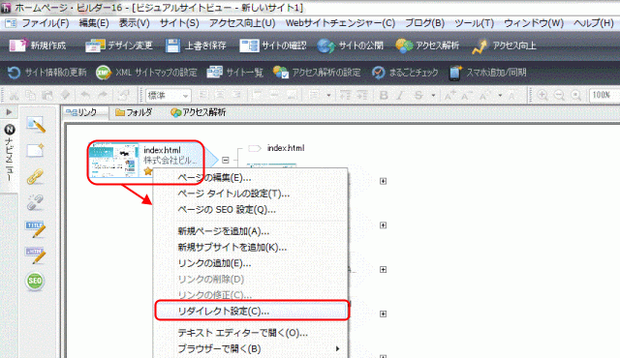The width and height of the screenshot is (620, 358).
Task: Switch to the アクセス解析 view tab
Action: click(x=198, y=112)
